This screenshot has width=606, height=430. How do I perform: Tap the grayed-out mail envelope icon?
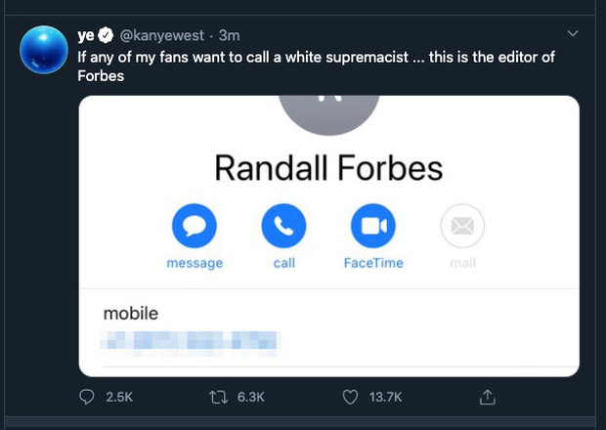click(462, 227)
